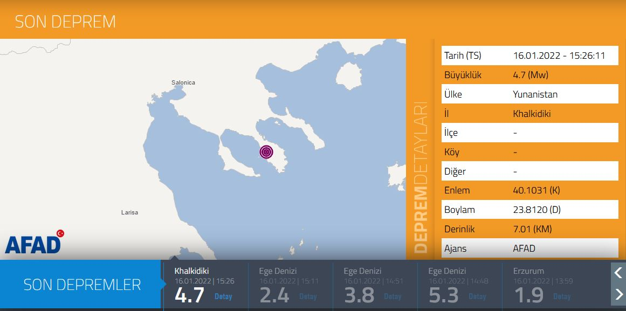This screenshot has height=311, width=626.
Task: Open Detay for the Erzurum 1.9 earthquake
Action: point(561,296)
